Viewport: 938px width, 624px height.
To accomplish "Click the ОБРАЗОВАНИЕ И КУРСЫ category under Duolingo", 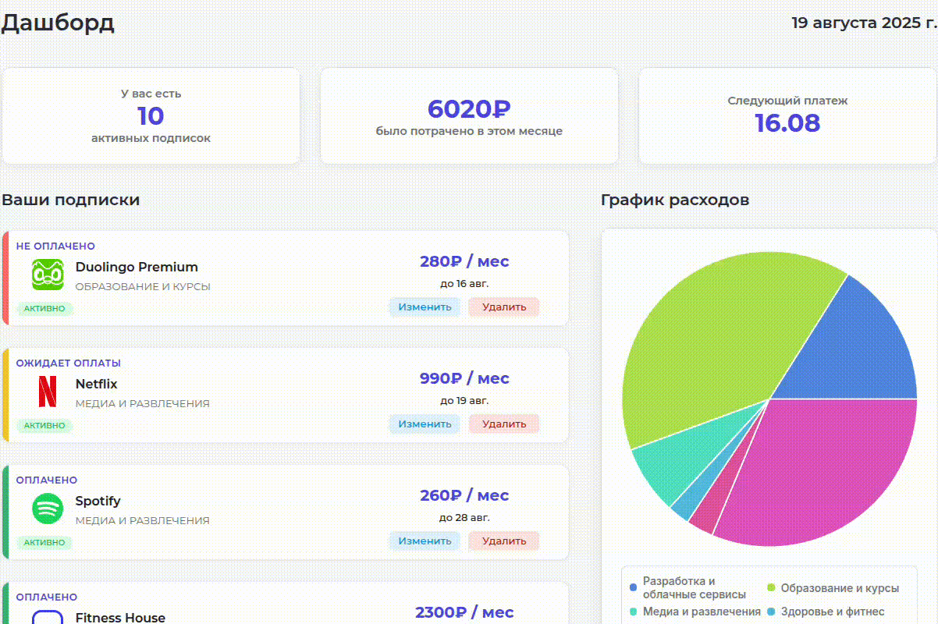I will click(143, 286).
